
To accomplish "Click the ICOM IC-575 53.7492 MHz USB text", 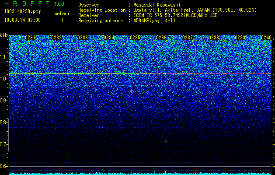I will coord(175,15).
